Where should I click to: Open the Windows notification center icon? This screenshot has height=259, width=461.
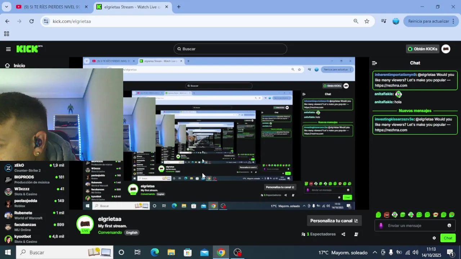coord(450,253)
